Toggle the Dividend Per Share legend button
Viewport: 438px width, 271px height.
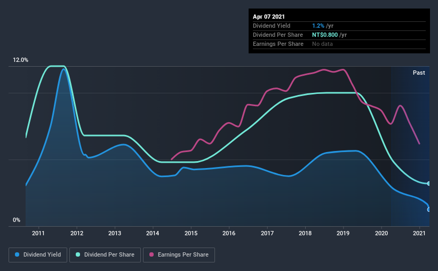[x=105, y=255]
